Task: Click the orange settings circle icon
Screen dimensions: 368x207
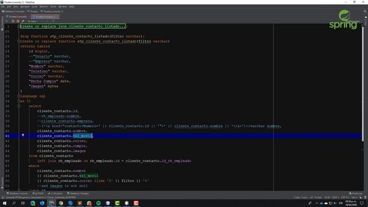Action: [x=18, y=21]
